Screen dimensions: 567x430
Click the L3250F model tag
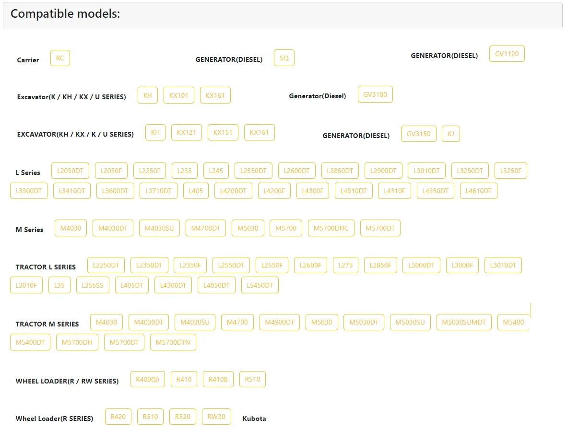point(510,171)
